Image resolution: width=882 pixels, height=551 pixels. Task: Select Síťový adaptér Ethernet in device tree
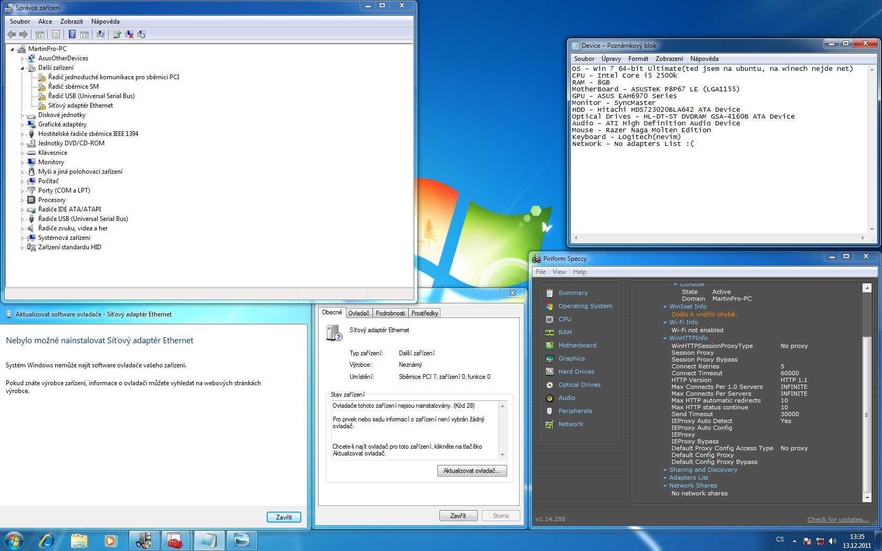tap(80, 105)
